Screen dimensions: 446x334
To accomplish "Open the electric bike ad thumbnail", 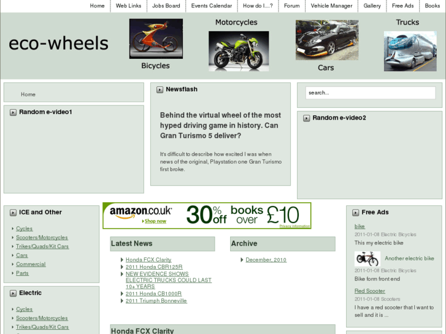I will point(367,259).
